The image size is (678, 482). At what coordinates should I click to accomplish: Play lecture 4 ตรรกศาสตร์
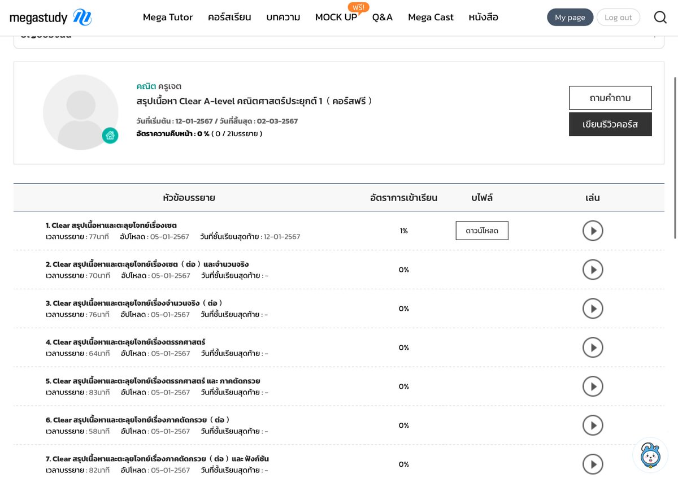pos(593,348)
